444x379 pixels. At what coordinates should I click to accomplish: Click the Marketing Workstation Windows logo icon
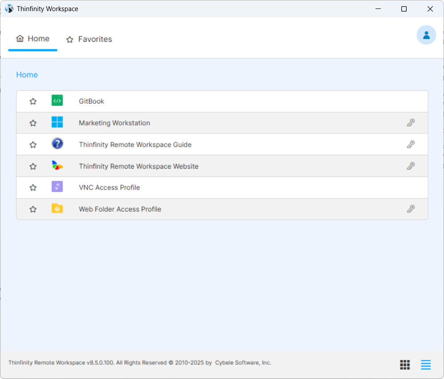tap(57, 122)
